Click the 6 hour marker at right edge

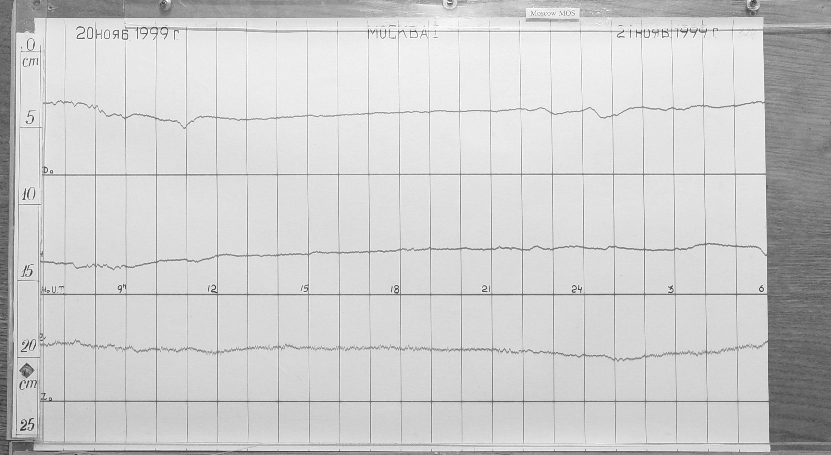click(x=762, y=289)
